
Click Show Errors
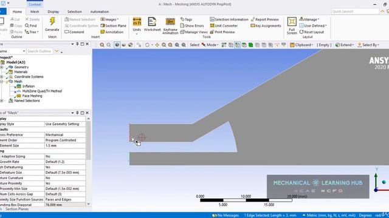tap(192, 25)
